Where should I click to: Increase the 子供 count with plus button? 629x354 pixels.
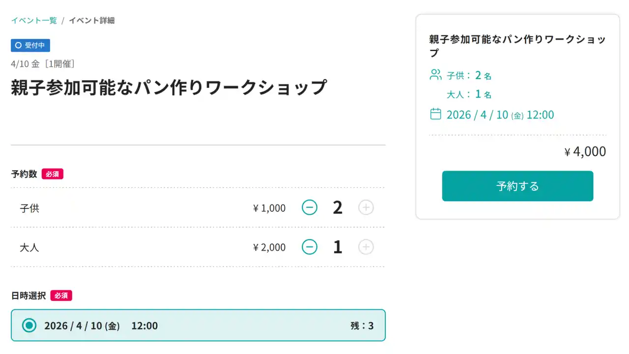[x=366, y=208]
